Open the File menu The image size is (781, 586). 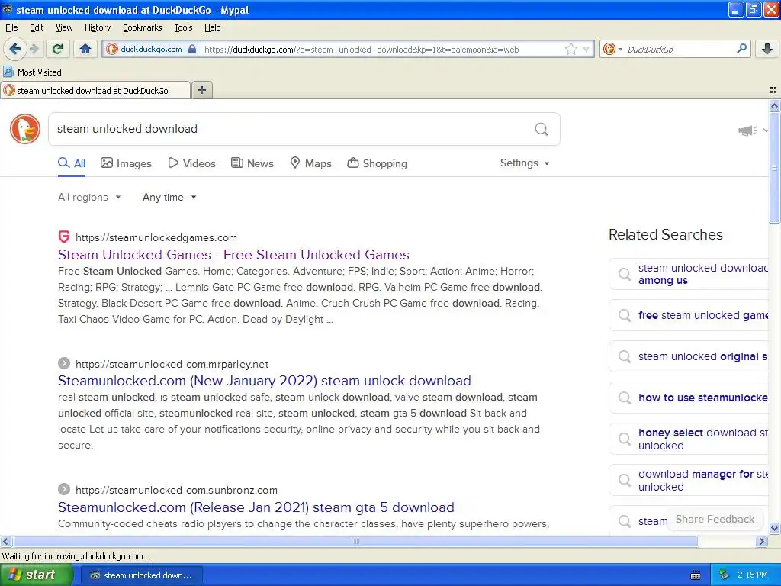tap(11, 27)
